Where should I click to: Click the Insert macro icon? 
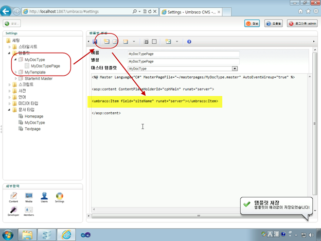[x=126, y=42]
